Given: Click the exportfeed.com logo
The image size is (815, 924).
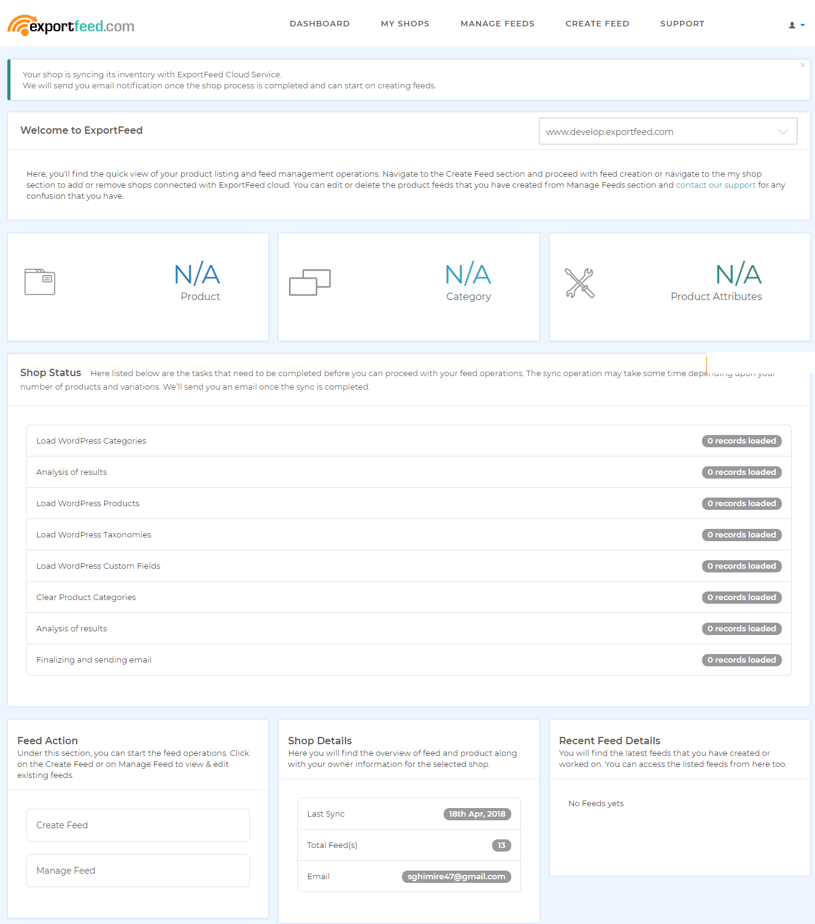Looking at the screenshot, I should coord(71,25).
